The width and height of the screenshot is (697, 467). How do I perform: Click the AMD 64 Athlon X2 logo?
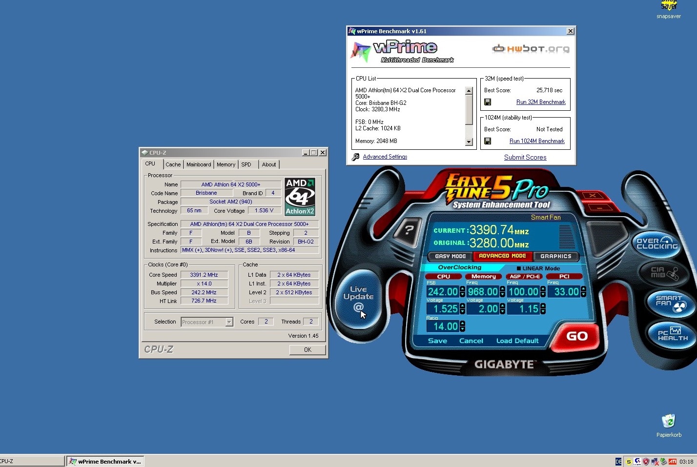tap(300, 197)
